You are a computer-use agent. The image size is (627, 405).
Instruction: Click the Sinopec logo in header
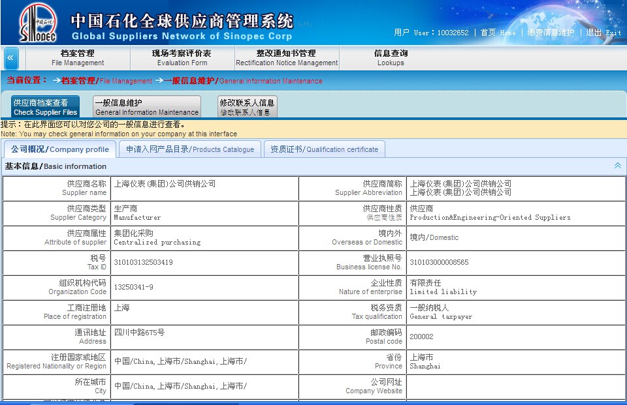(37, 23)
